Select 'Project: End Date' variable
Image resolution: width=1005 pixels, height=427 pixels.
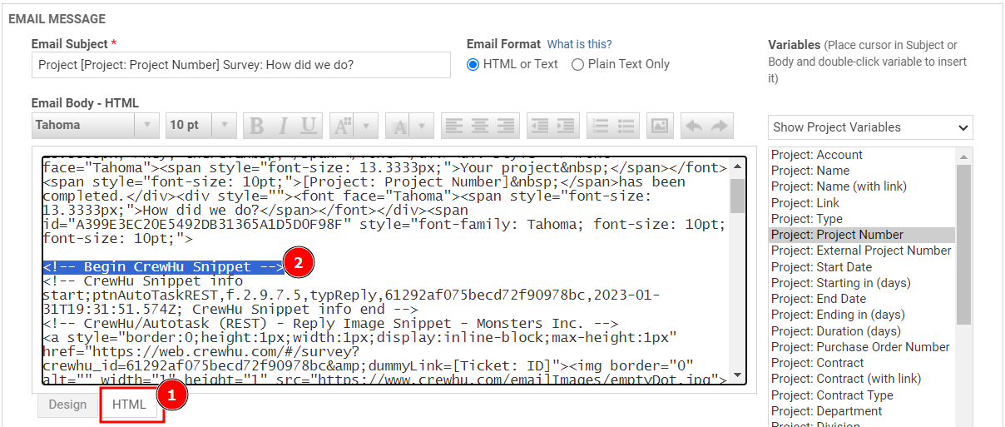tap(819, 299)
